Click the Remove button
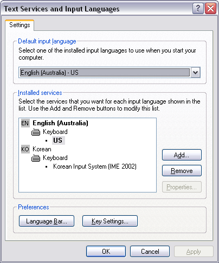The image size is (219, 263). 182,171
